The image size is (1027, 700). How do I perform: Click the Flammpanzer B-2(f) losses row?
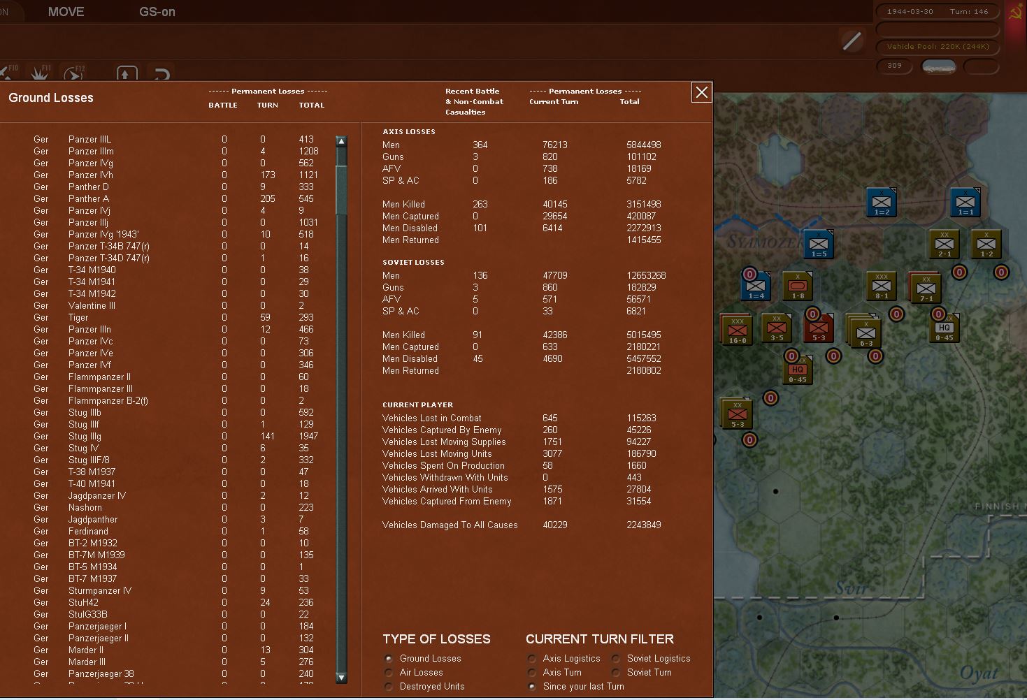coord(176,401)
